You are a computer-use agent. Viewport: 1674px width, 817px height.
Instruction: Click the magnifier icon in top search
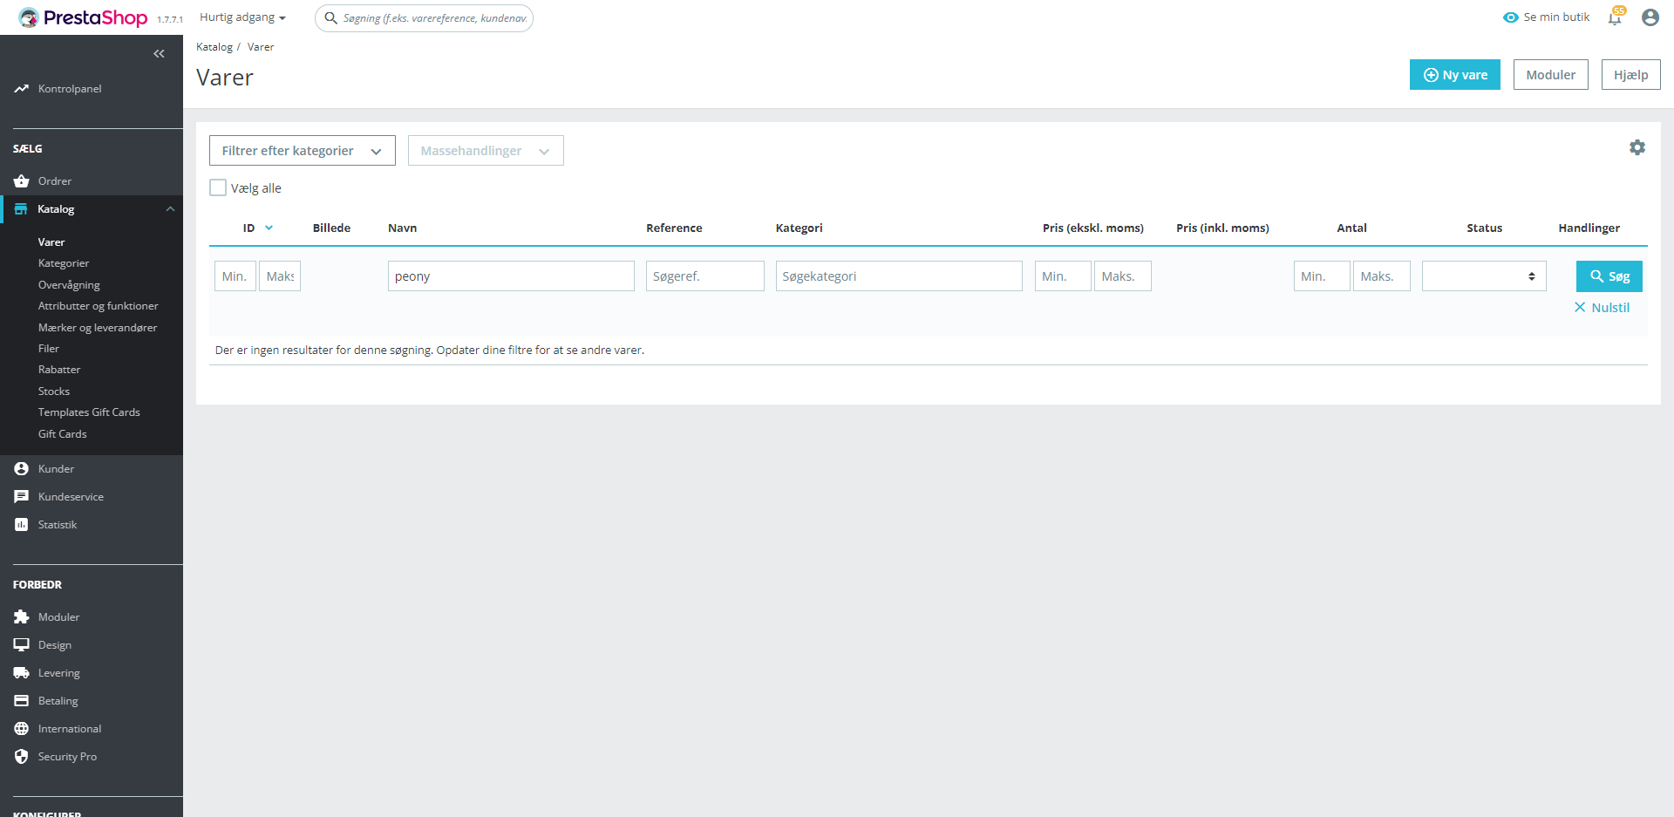click(331, 18)
